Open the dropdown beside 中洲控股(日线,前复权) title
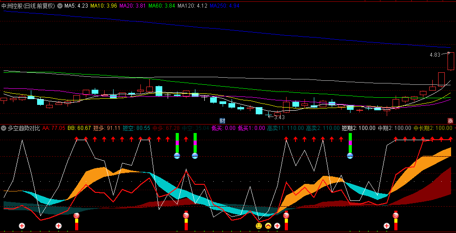 pos(60,5)
